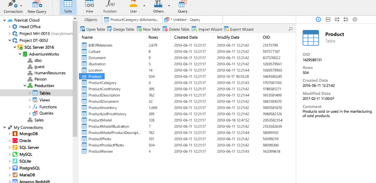This screenshot has width=376, height=183.
Task: Show the general info panel icon
Action: pyautogui.click(x=318, y=19)
